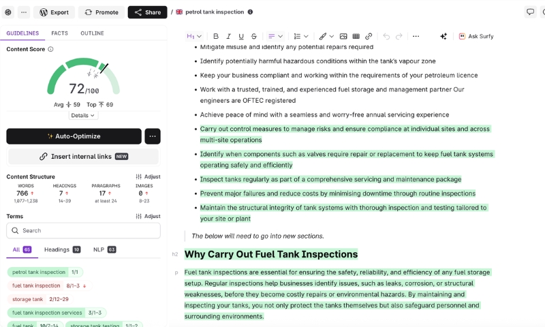Expand the Details dropdown under score
Screen dimensions: 545x327
[84, 116]
